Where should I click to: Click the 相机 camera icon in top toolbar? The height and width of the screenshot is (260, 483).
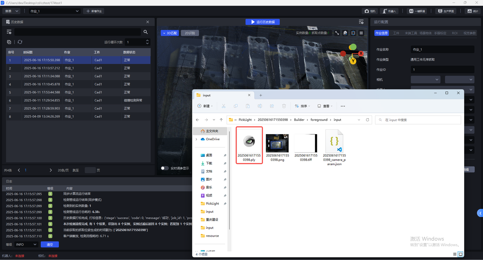point(370,11)
